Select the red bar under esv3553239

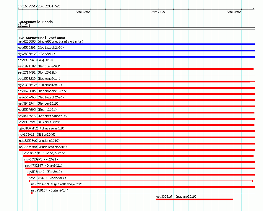141,82
